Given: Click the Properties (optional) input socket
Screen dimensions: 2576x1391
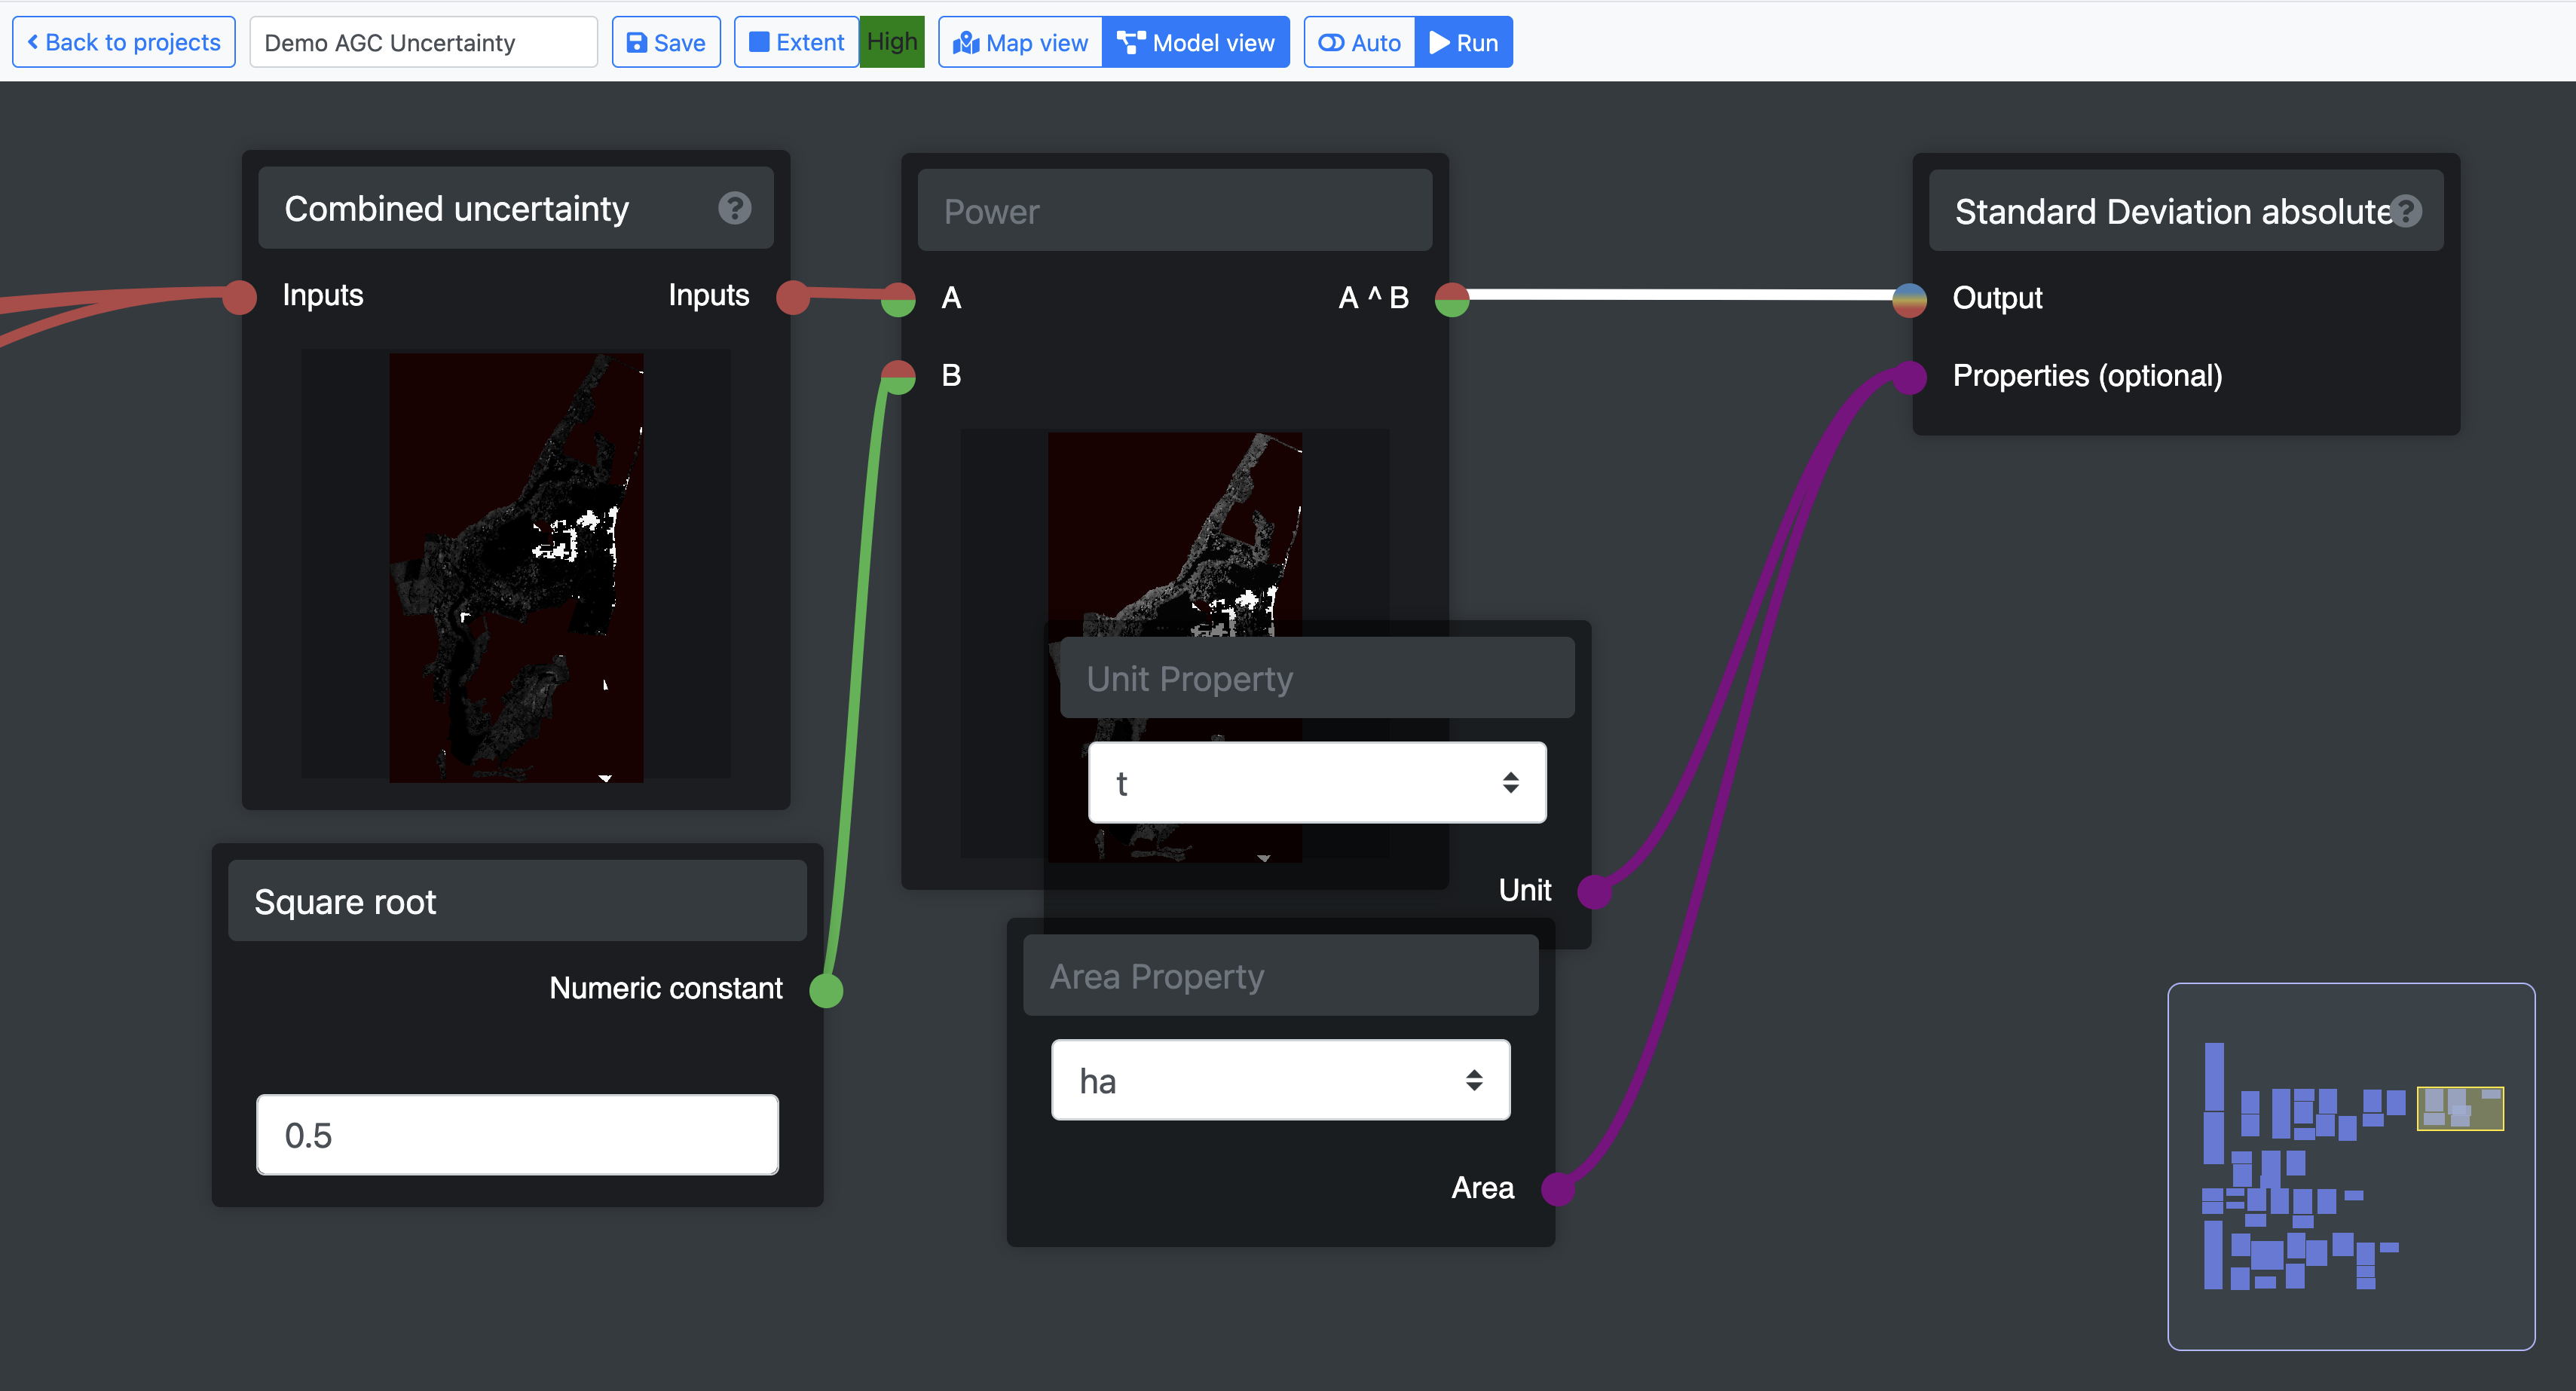Looking at the screenshot, I should [x=1910, y=377].
